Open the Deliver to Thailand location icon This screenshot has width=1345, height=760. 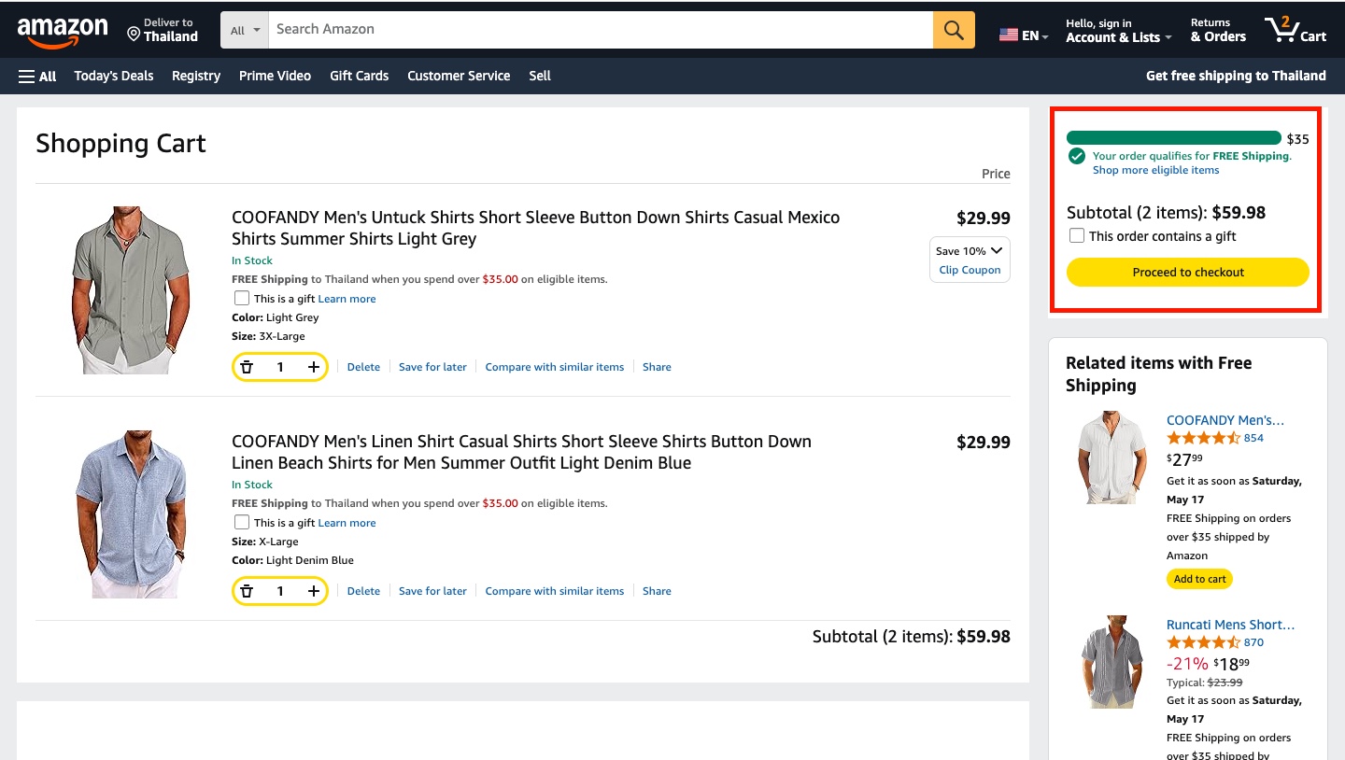[134, 35]
